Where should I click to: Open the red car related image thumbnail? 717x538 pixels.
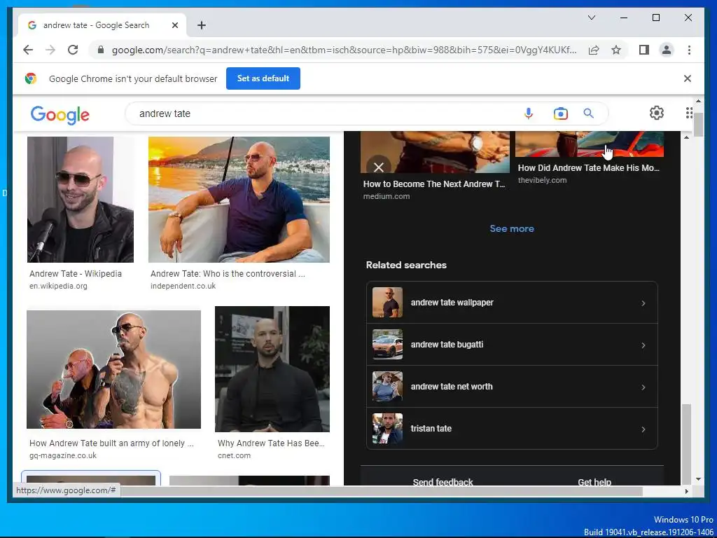[x=590, y=144]
